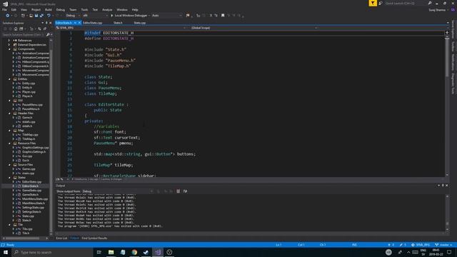This screenshot has height=257, width=457.
Task: Collapse the Entities folder
Action: pyautogui.click(x=9, y=79)
